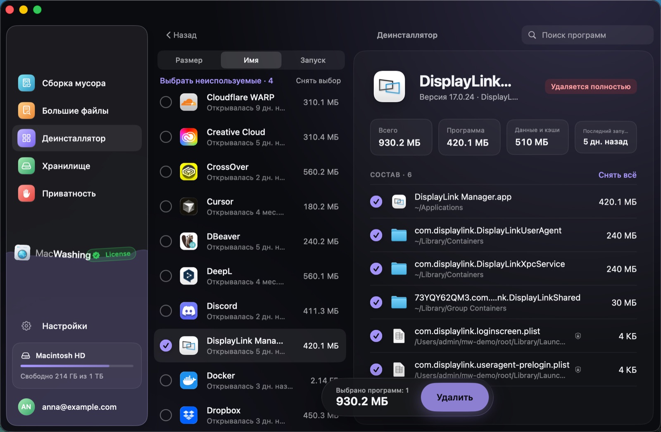Screen dimensions: 661x432
Task: Open Хранилище storage icon in sidebar
Action: 26,166
